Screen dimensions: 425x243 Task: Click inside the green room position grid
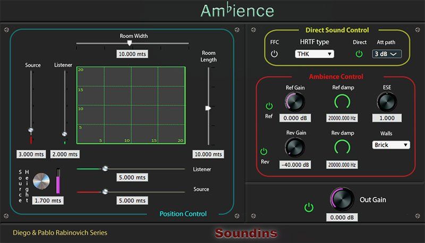[x=131, y=105]
